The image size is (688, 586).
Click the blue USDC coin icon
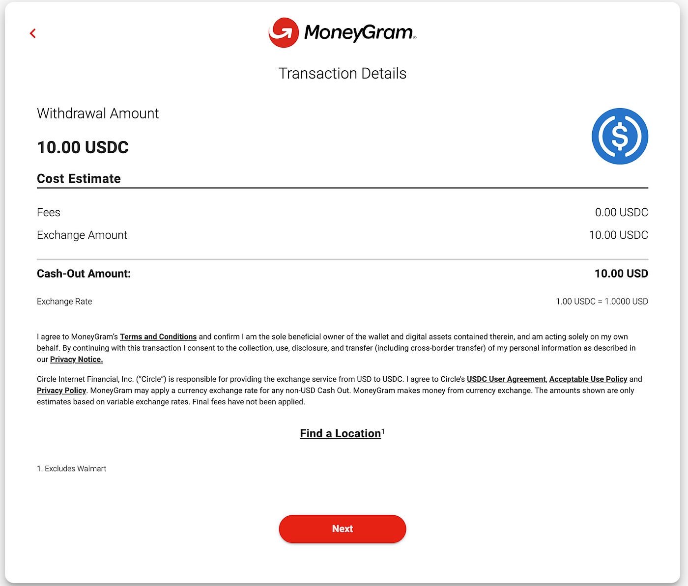tap(620, 136)
